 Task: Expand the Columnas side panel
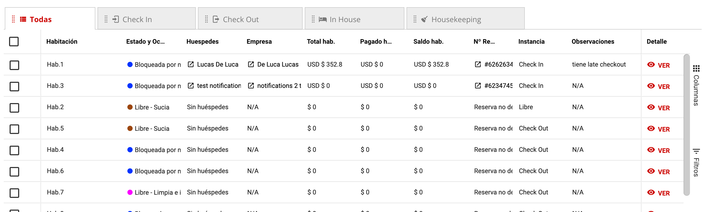[x=696, y=90]
